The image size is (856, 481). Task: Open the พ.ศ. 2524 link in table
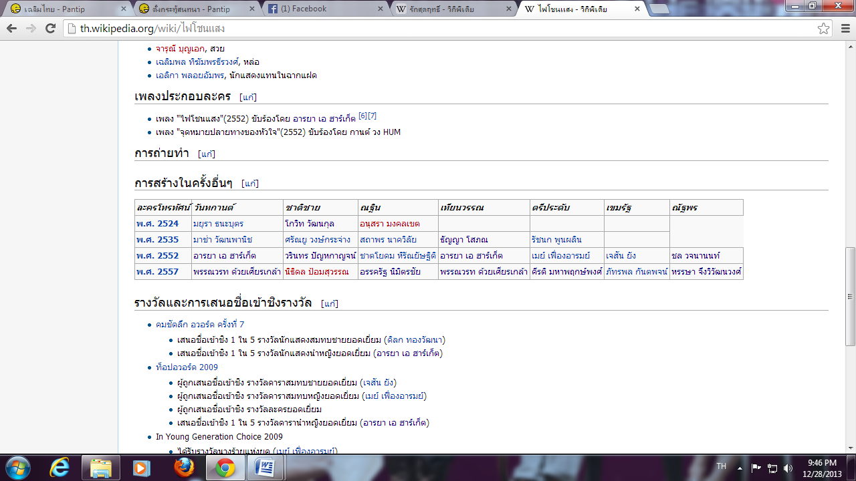(x=157, y=224)
